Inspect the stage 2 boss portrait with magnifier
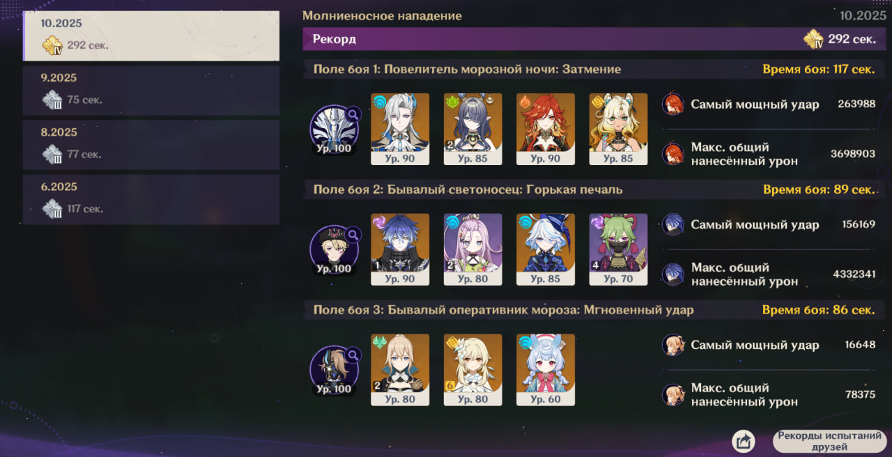 point(334,249)
